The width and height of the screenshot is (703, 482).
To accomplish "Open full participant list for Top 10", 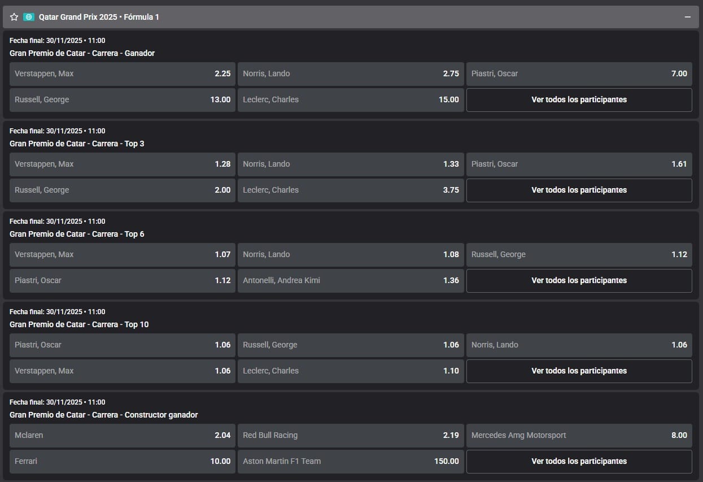I will click(x=579, y=371).
